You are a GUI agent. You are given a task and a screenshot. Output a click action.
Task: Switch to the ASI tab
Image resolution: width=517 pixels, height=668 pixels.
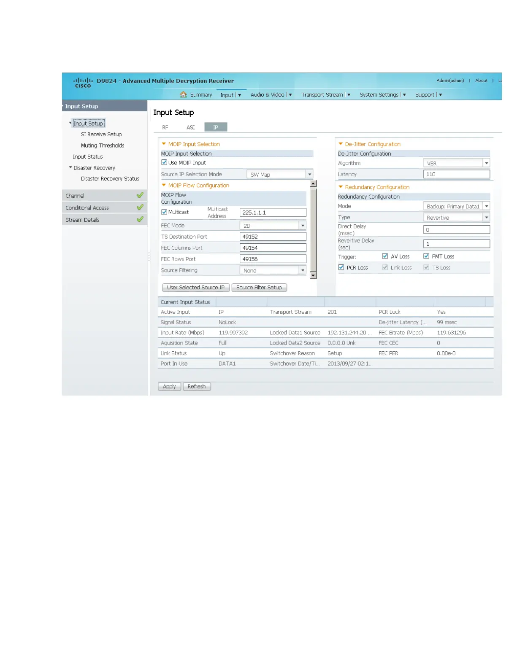point(191,127)
